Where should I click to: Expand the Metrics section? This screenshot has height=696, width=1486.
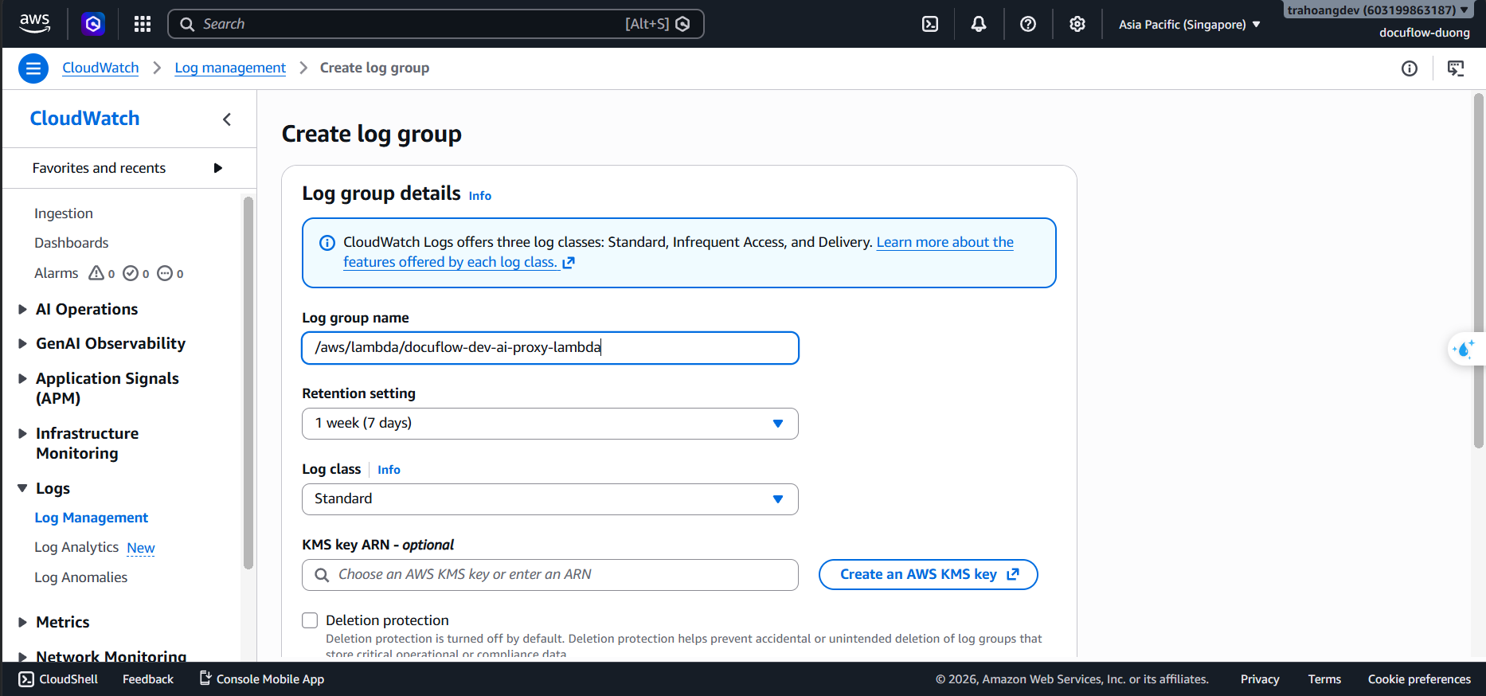22,623
